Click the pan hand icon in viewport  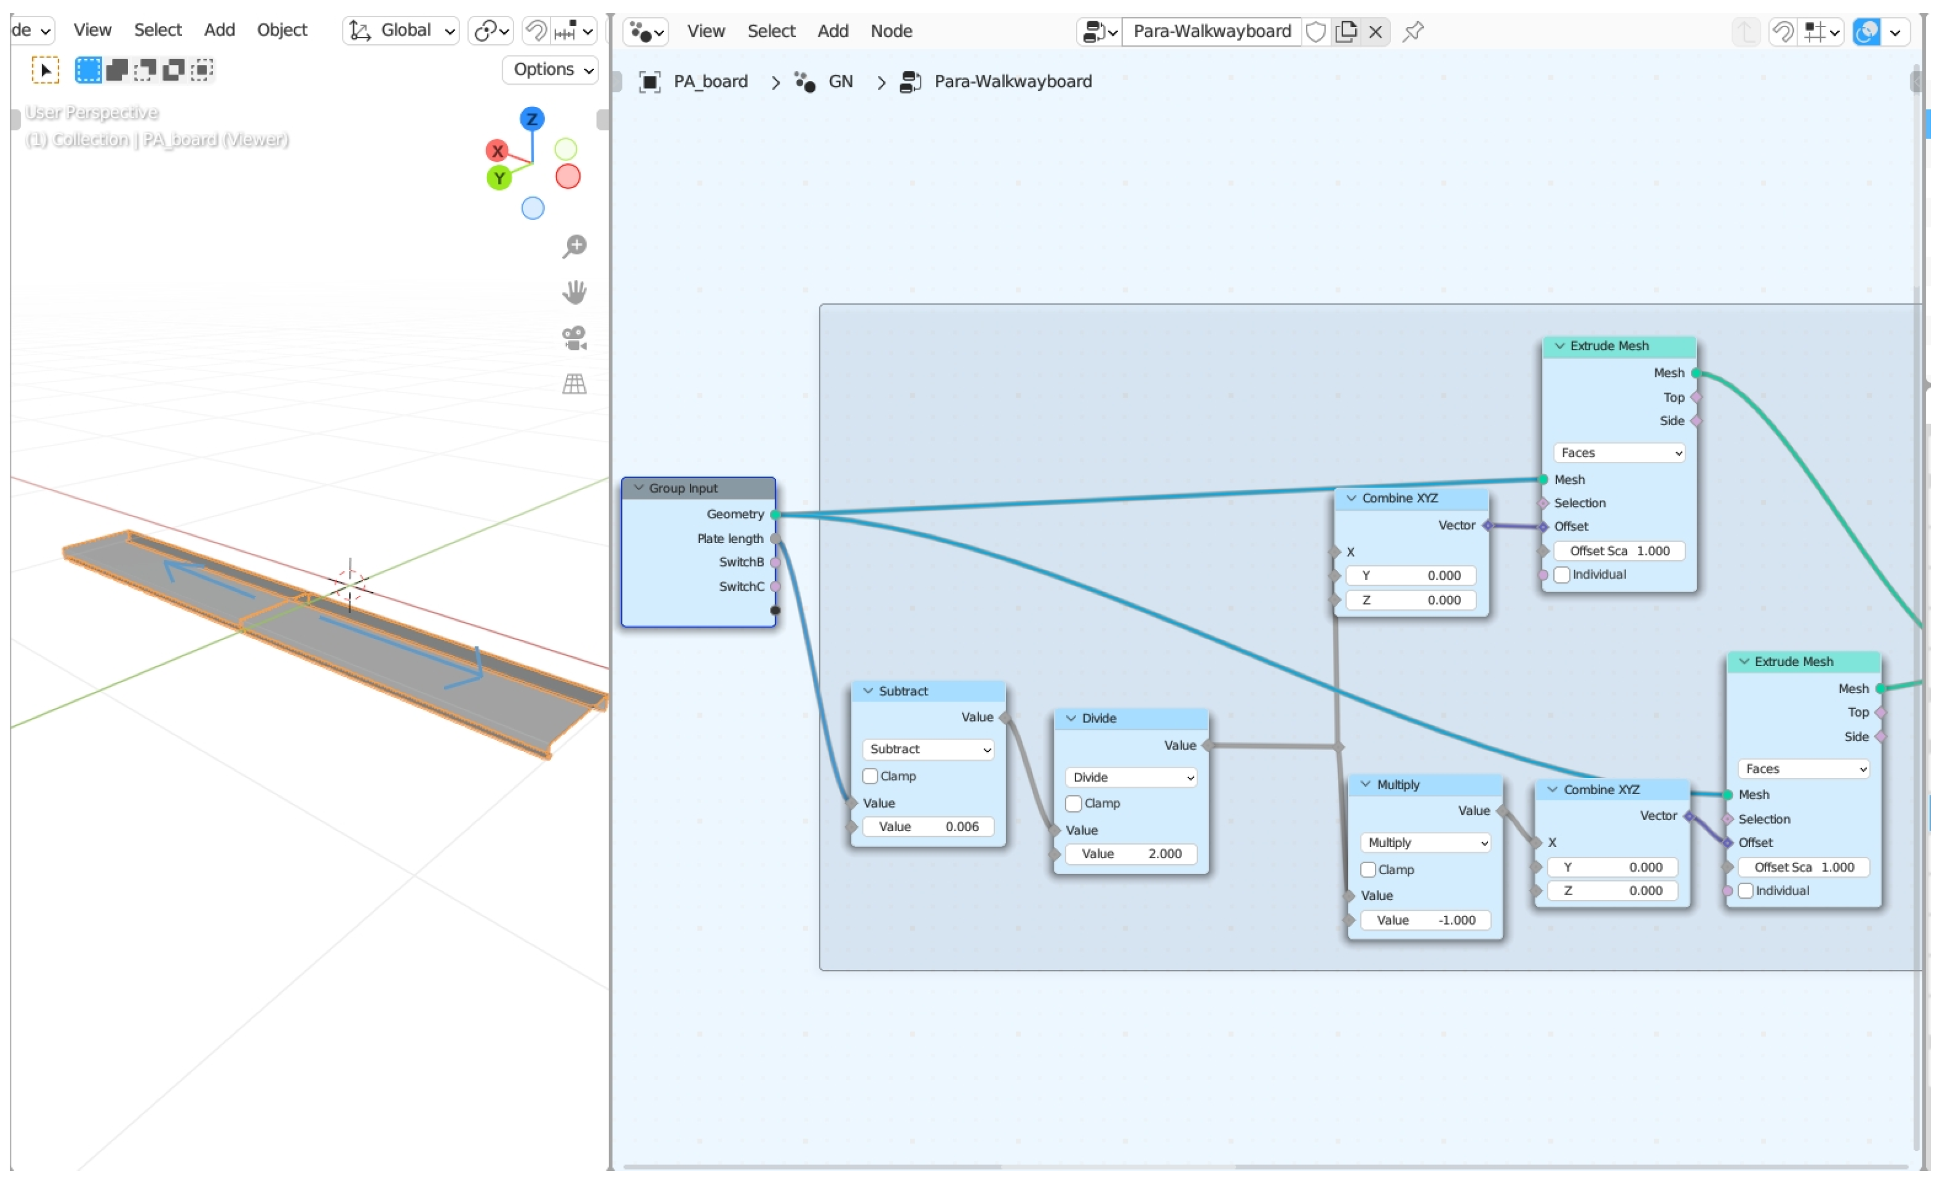coord(575,292)
